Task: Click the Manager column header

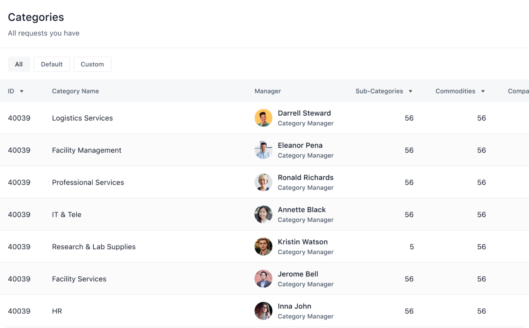Action: [x=268, y=91]
